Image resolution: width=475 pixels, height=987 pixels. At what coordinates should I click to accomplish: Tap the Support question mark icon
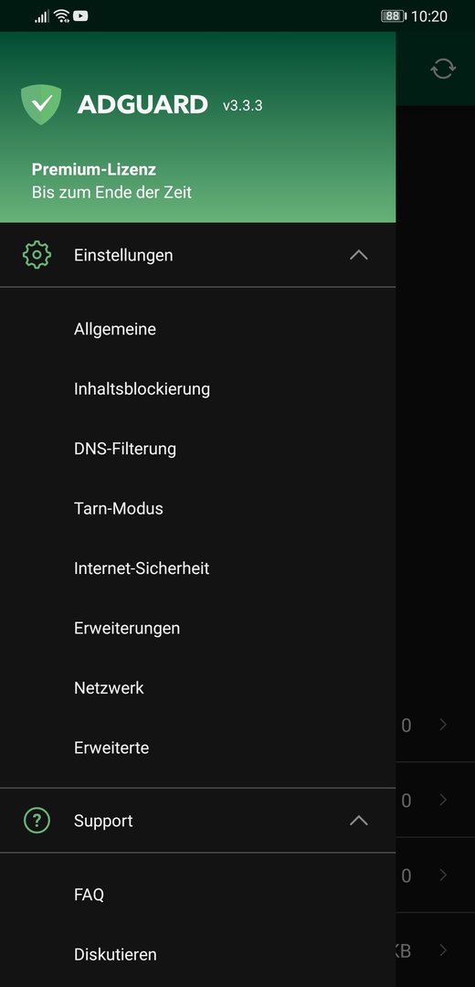click(37, 821)
